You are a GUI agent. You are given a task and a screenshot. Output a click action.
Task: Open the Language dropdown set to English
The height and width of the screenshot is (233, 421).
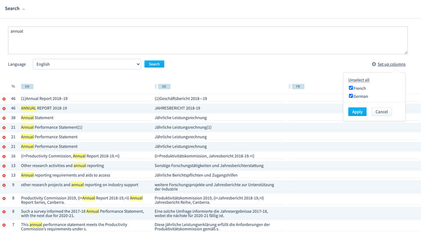tap(87, 64)
